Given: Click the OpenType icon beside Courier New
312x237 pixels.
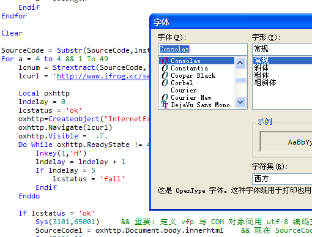Looking at the screenshot, I should point(165,97).
